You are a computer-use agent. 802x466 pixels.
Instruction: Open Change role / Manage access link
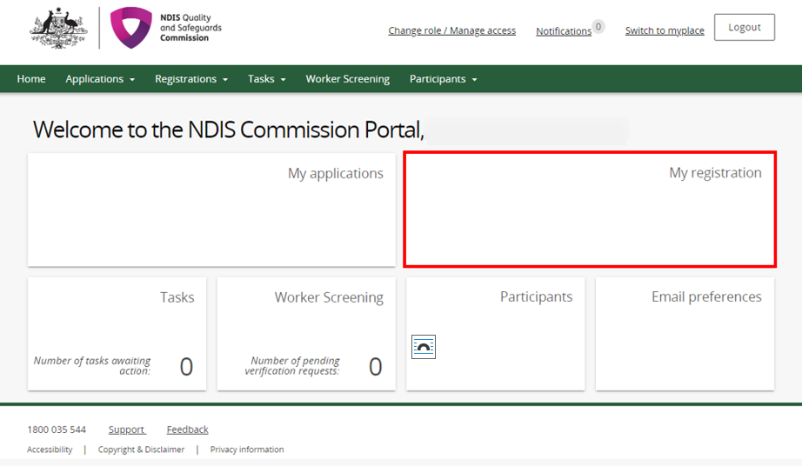451,30
